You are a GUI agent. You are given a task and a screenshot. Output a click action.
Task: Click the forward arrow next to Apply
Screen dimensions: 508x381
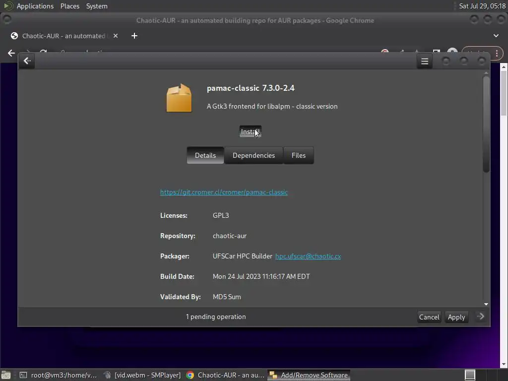pyautogui.click(x=480, y=317)
